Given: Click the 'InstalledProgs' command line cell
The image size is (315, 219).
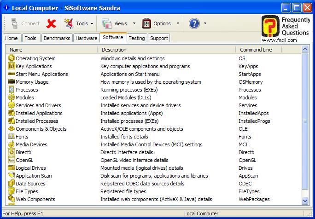Looking at the screenshot, I should pos(254,121).
